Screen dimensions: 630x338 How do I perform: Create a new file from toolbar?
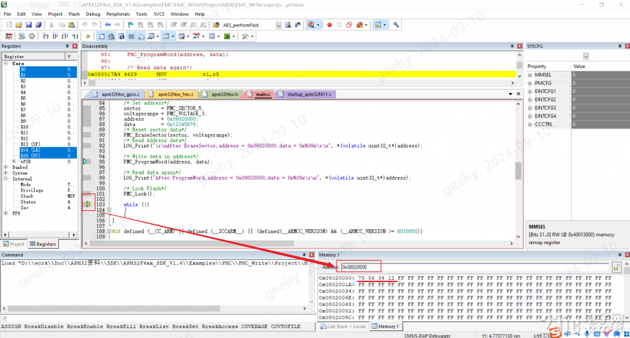(9, 25)
